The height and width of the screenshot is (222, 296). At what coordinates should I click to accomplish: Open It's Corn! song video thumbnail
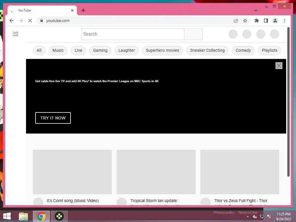pyautogui.click(x=72, y=172)
